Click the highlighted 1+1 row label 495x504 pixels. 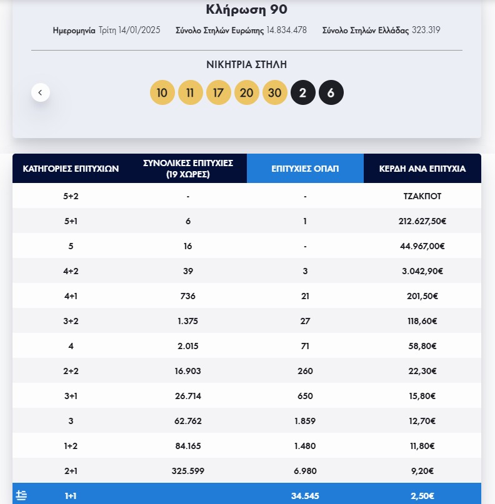pyautogui.click(x=71, y=496)
